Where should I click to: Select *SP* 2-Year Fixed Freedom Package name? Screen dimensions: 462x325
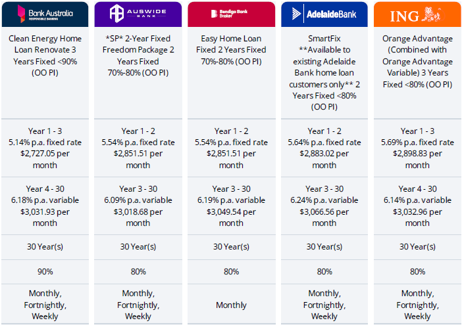pyautogui.click(x=138, y=56)
